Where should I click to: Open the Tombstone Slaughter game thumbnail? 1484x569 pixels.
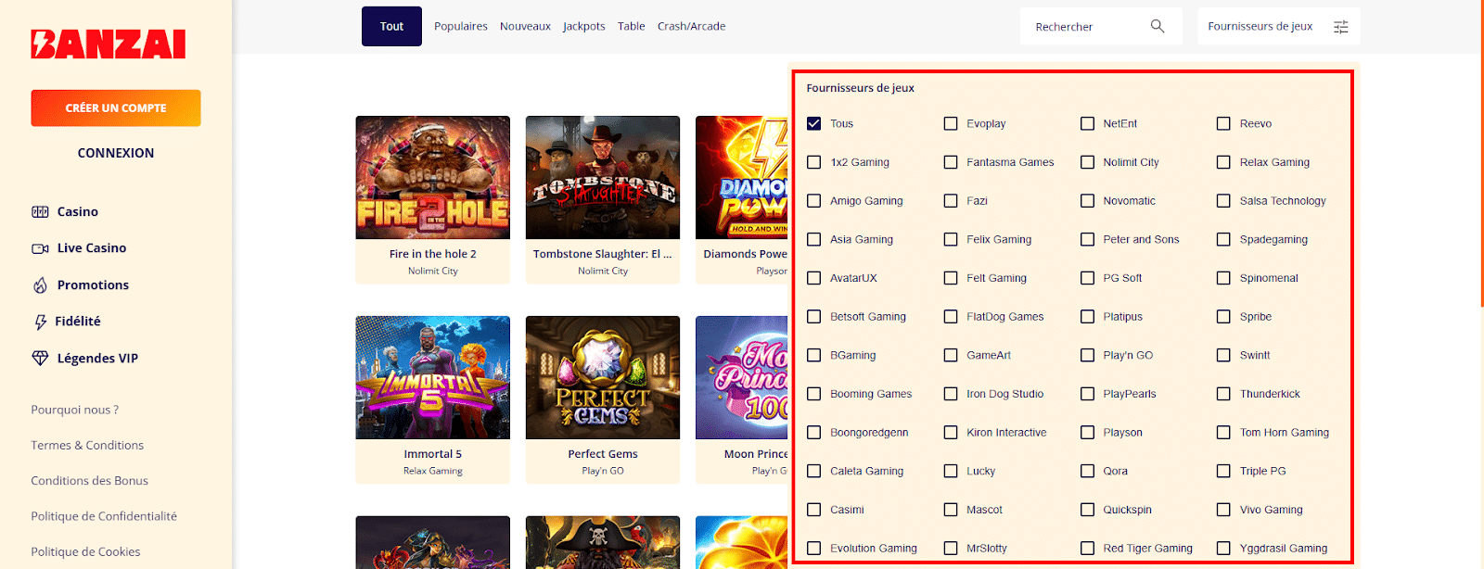pyautogui.click(x=603, y=177)
